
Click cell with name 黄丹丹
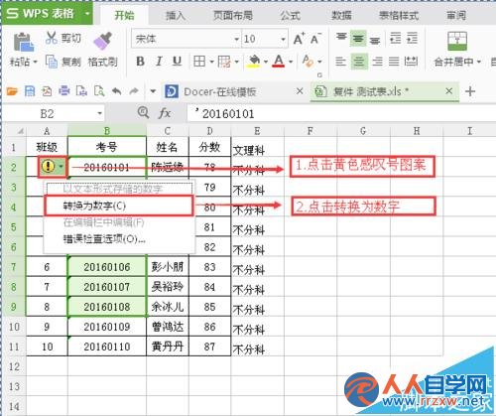[168, 347]
